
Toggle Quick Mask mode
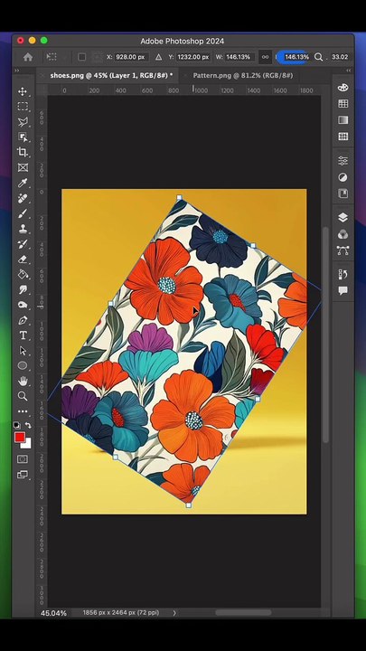[23, 459]
